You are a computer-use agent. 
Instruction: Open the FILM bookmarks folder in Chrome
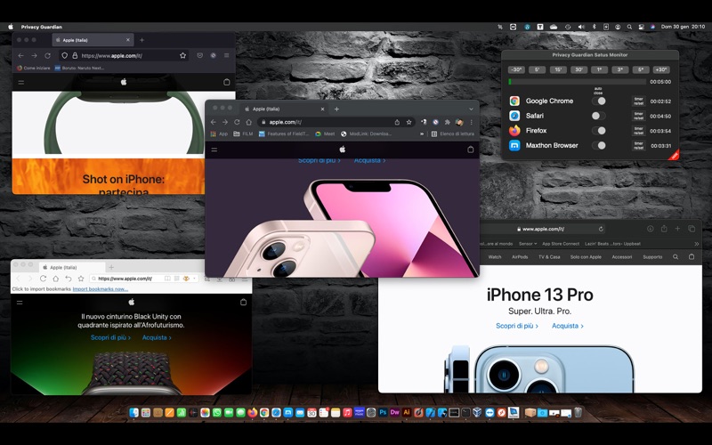pos(243,134)
